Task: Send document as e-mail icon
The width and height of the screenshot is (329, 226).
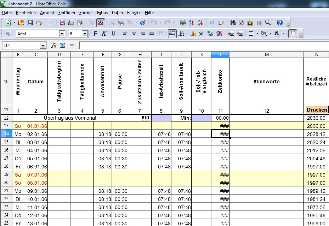Action: pyautogui.click(x=39, y=23)
